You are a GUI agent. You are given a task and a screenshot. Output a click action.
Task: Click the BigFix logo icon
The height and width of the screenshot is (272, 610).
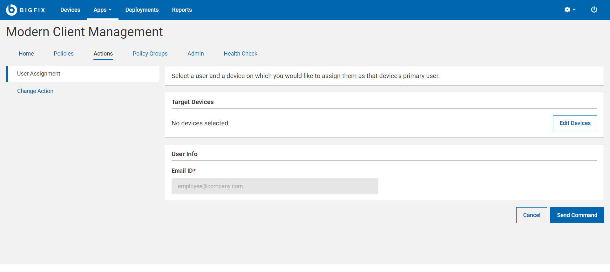tap(11, 10)
